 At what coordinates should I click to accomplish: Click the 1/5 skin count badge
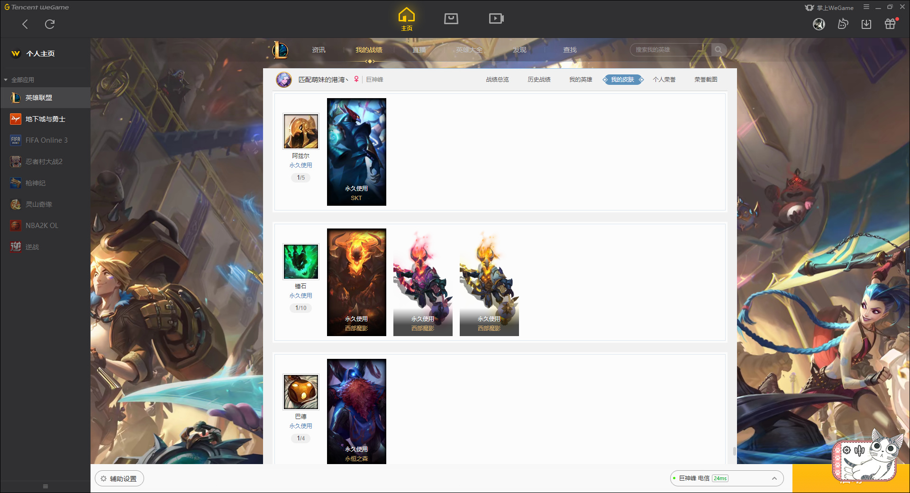click(301, 178)
